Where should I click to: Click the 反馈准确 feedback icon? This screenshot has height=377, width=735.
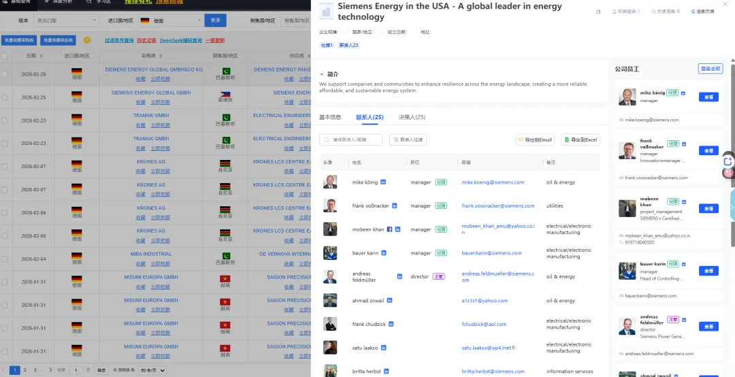654,12
